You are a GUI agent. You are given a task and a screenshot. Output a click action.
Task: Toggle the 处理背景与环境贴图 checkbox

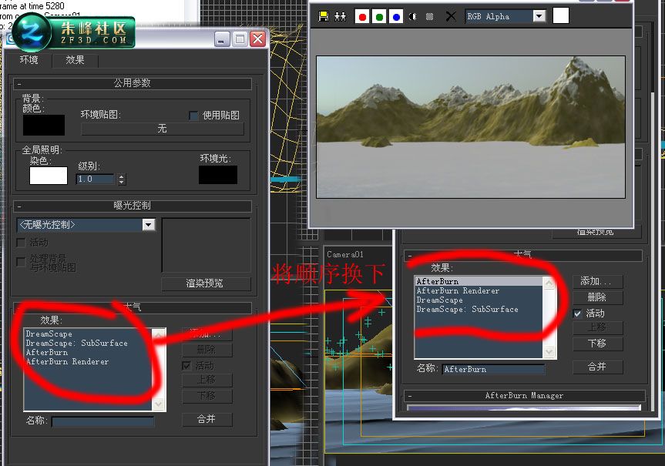coord(21,262)
